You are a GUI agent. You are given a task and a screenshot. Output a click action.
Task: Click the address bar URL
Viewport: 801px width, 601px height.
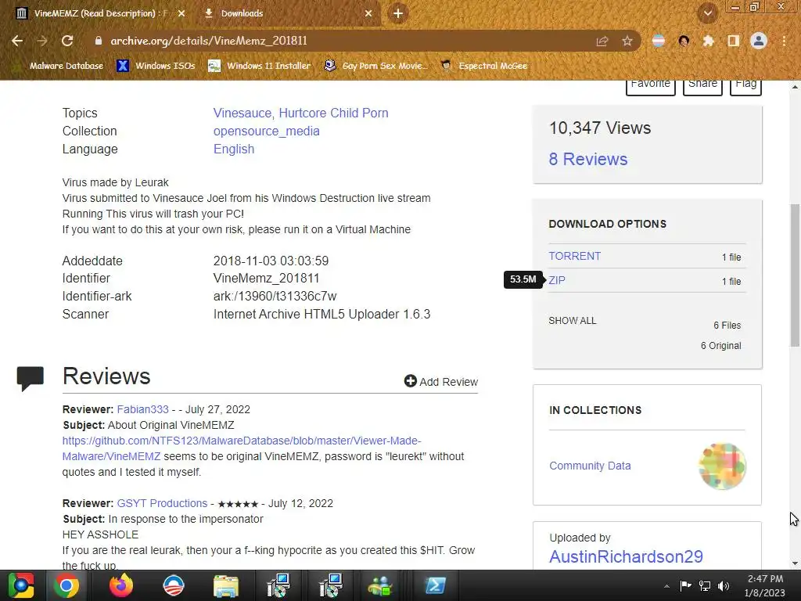[x=209, y=41]
